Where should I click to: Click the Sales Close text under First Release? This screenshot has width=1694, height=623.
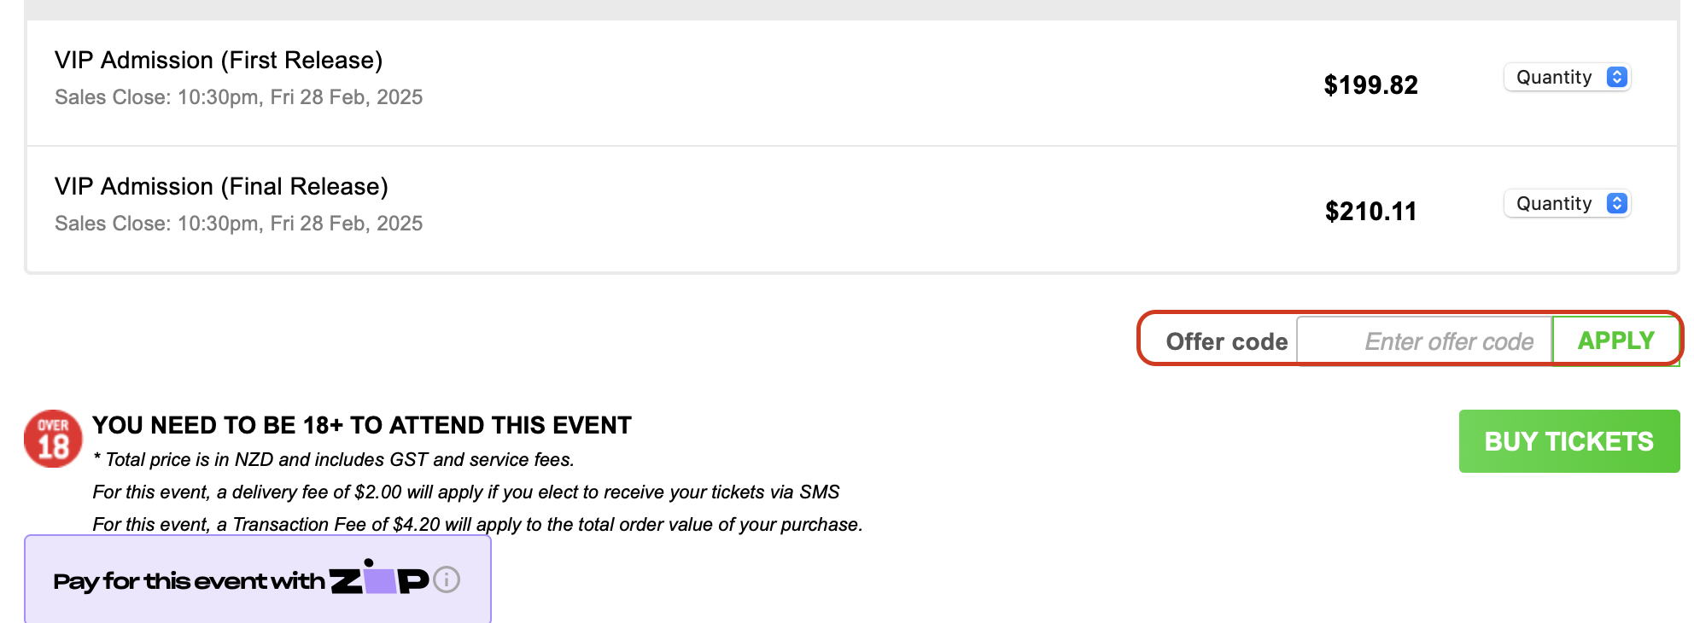click(239, 97)
